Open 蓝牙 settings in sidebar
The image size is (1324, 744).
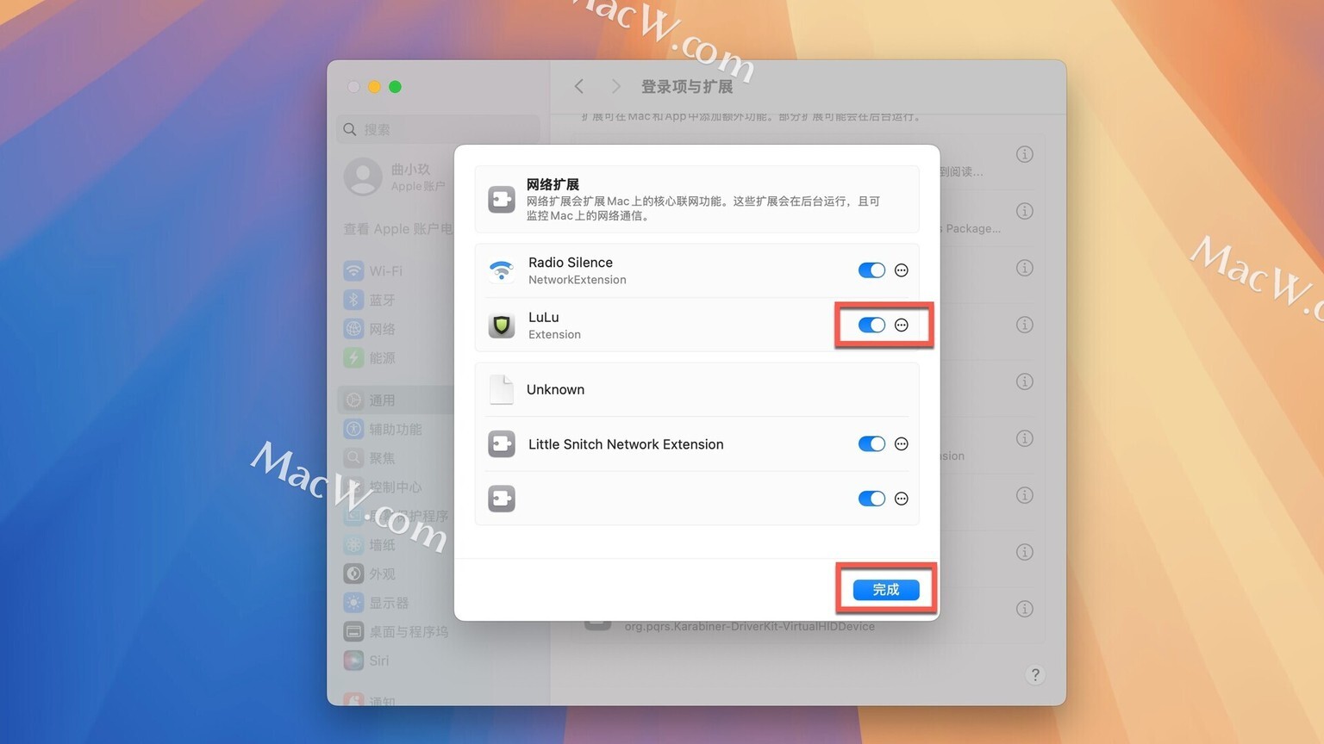(x=396, y=300)
